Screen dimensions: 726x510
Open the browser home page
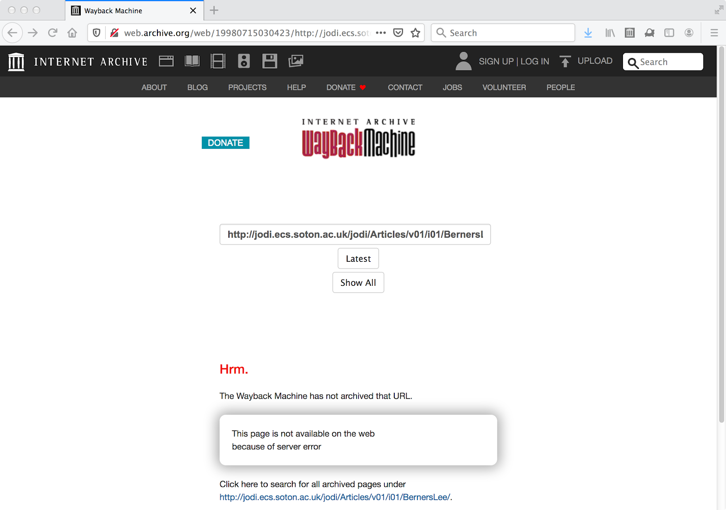click(x=72, y=33)
